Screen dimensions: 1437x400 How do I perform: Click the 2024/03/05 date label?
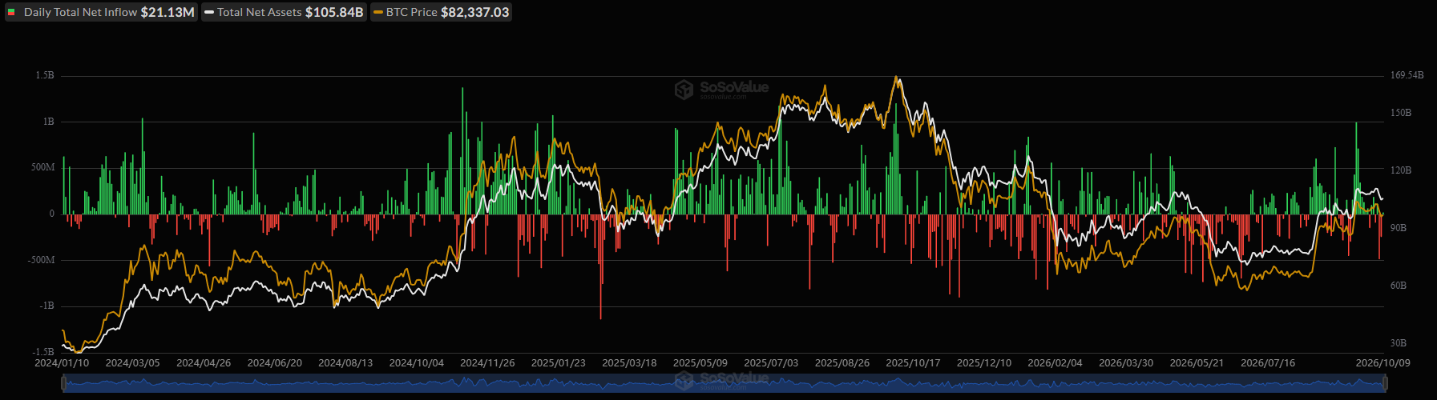[x=133, y=363]
